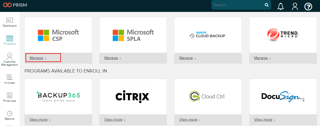Image resolution: width=320 pixels, height=126 pixels.
Task: Open Invoices label in sidebar
Action: [10, 83]
